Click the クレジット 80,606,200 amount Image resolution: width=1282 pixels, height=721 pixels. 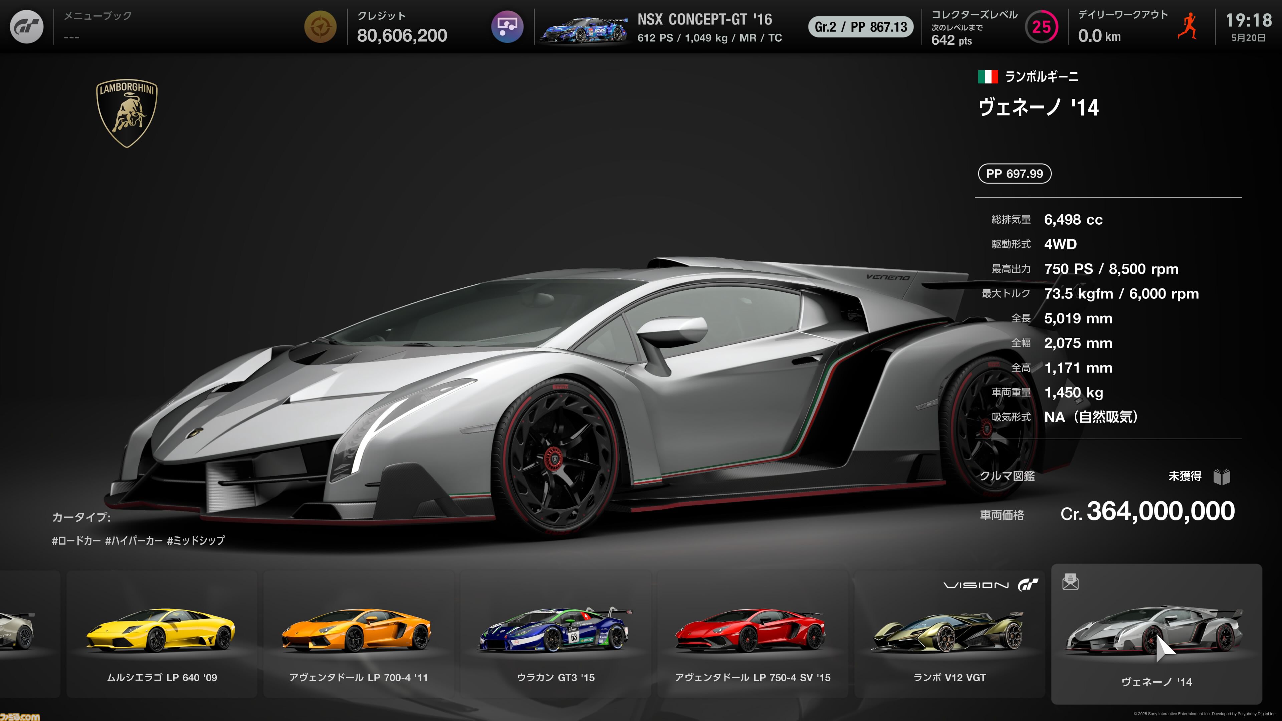(402, 35)
